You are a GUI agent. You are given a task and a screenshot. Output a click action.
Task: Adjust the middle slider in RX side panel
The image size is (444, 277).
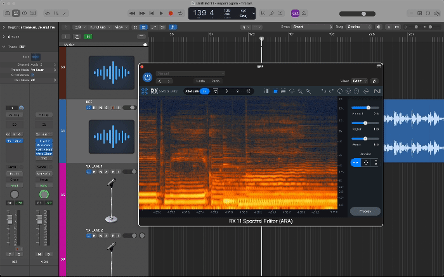[x=365, y=123]
